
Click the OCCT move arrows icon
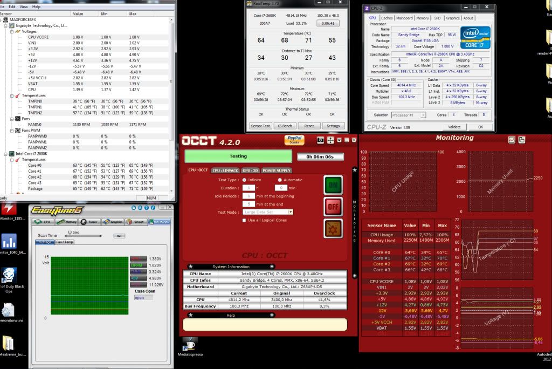coord(330,140)
